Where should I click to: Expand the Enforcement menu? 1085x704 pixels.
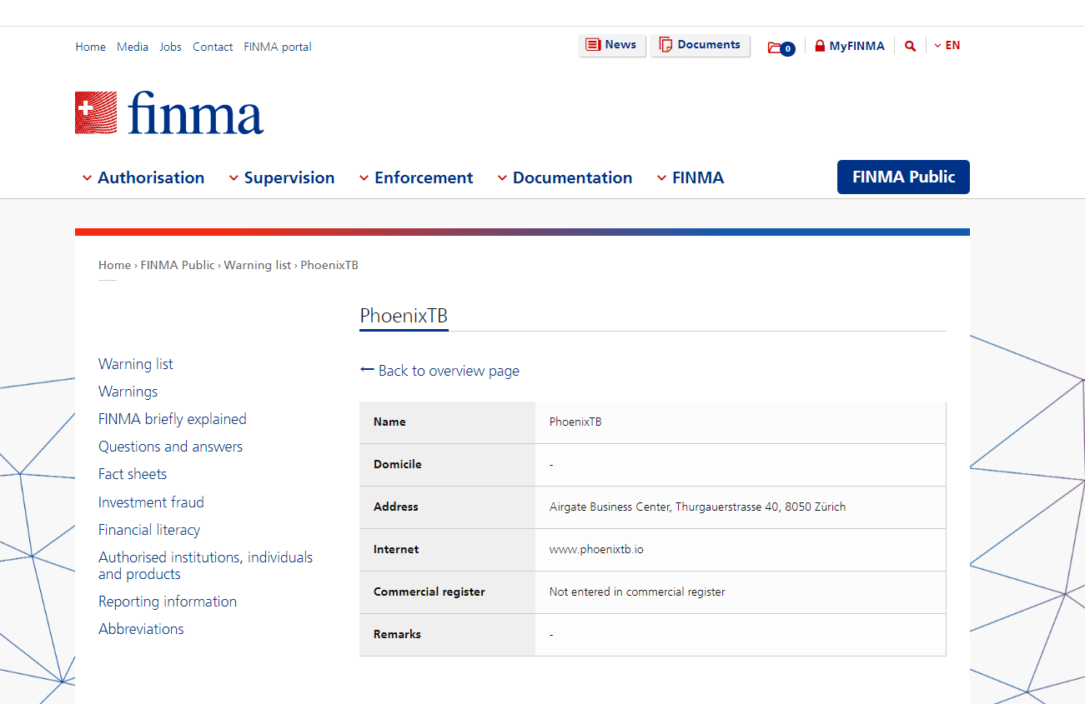[x=416, y=177]
